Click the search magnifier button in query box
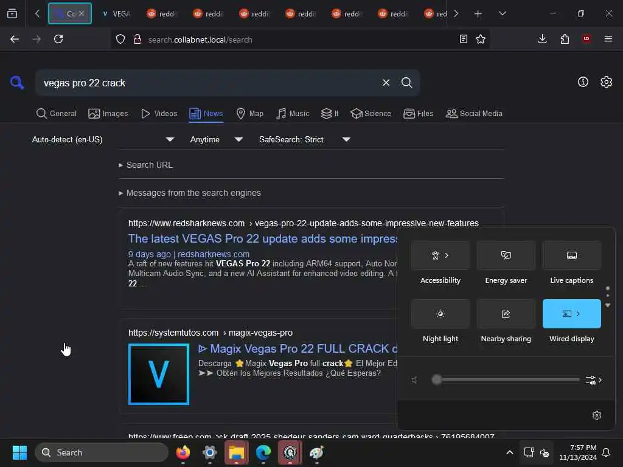The width and height of the screenshot is (623, 467). tap(406, 83)
